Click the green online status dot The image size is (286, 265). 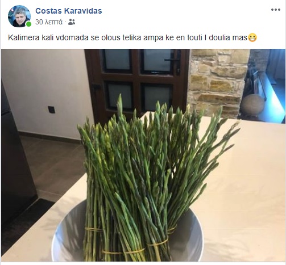tap(28, 24)
